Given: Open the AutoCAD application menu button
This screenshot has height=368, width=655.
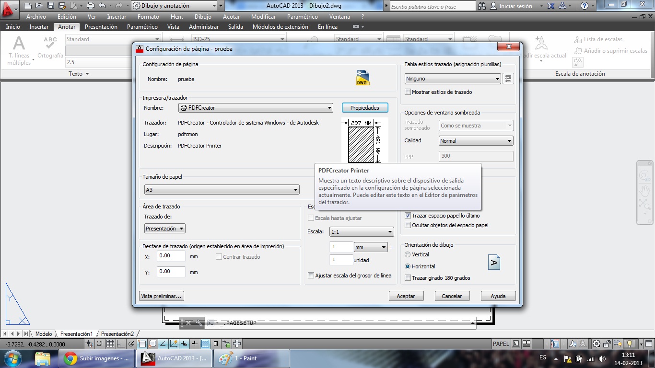Looking at the screenshot, I should pos(10,9).
